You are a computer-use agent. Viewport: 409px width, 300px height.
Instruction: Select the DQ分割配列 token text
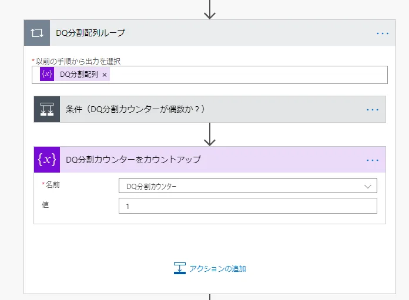coord(79,75)
